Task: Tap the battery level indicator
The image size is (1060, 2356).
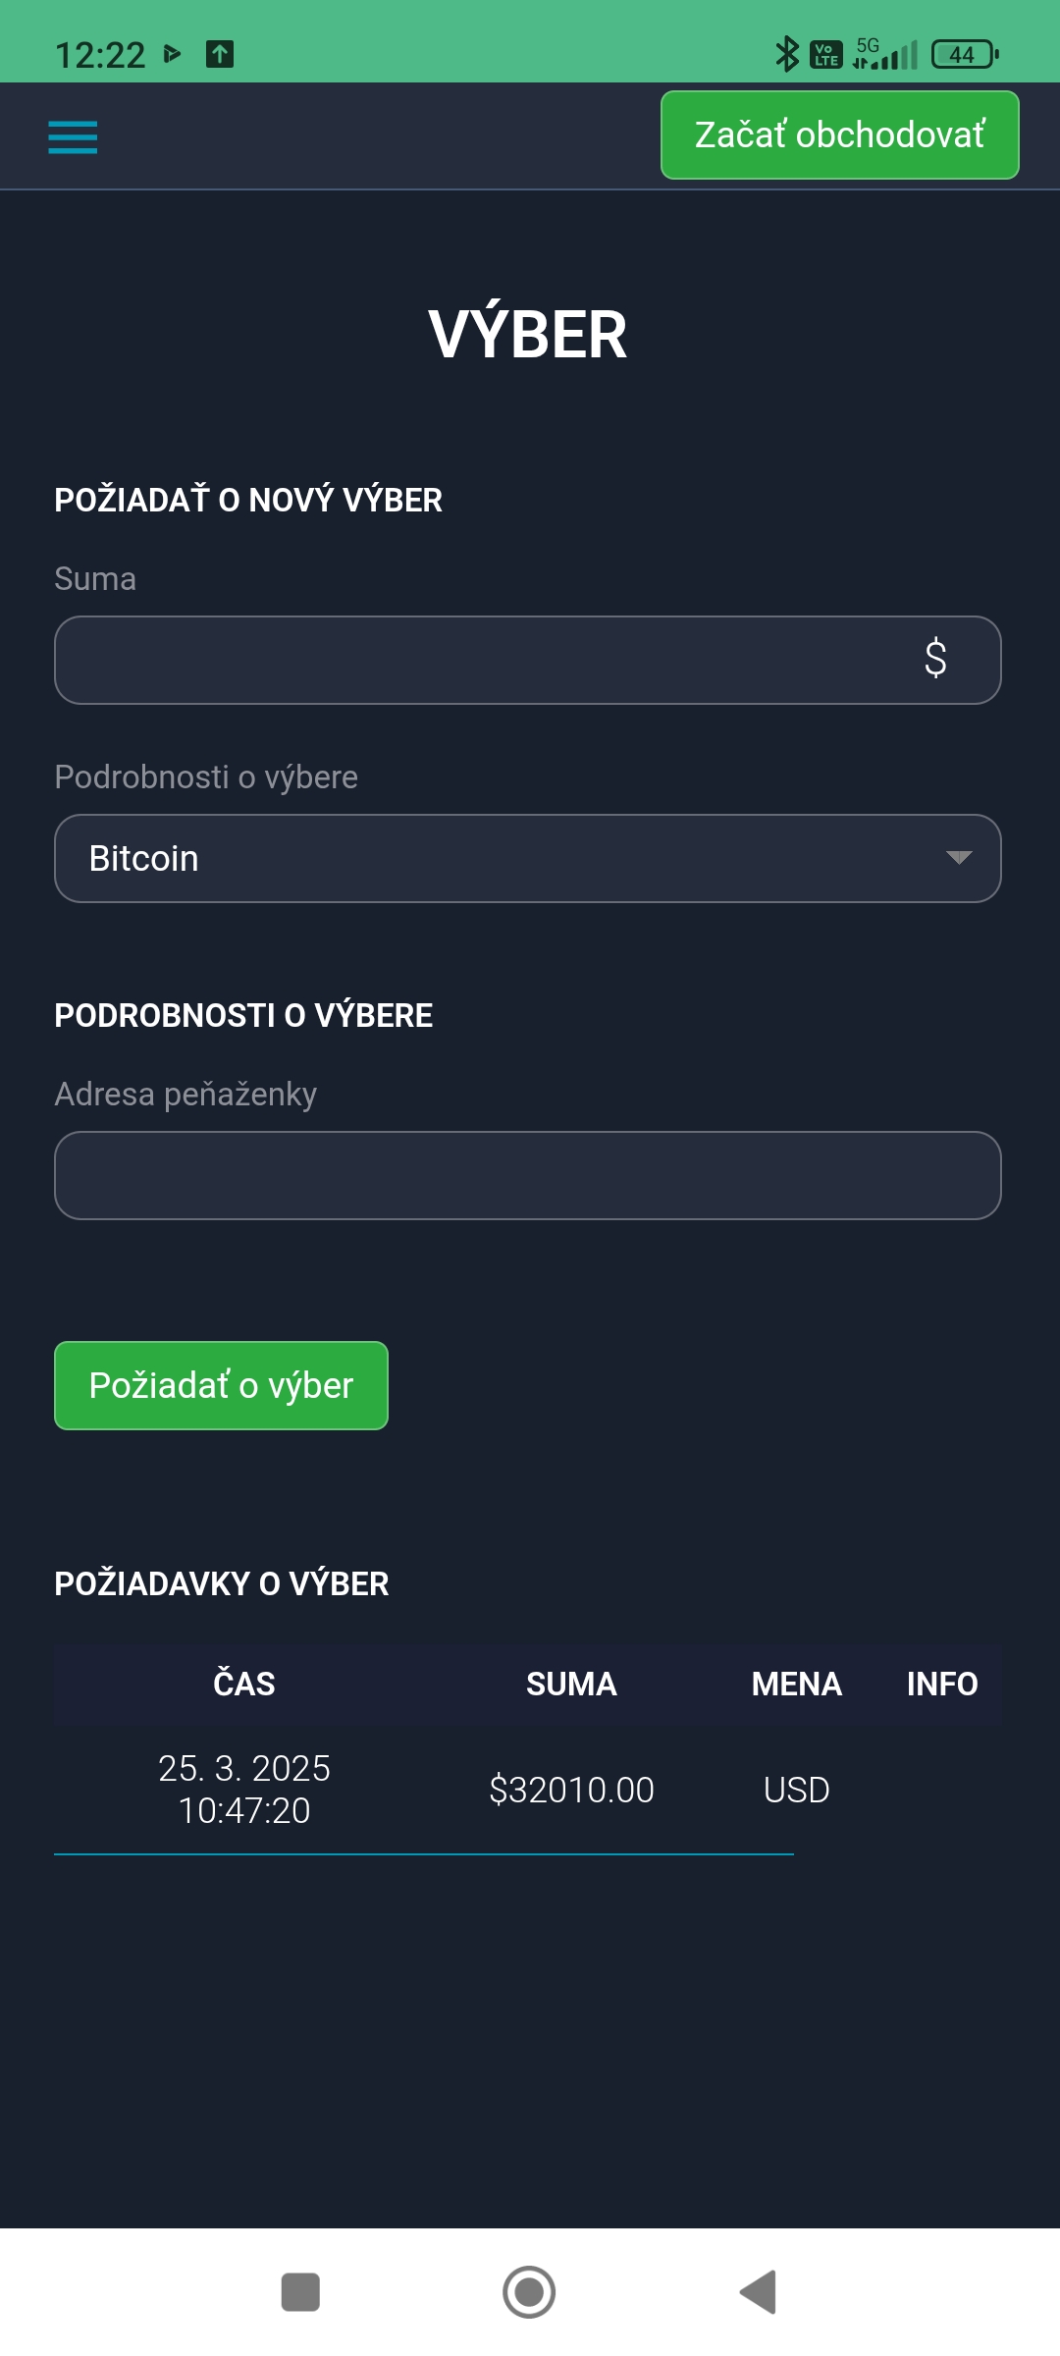Action: point(964,54)
